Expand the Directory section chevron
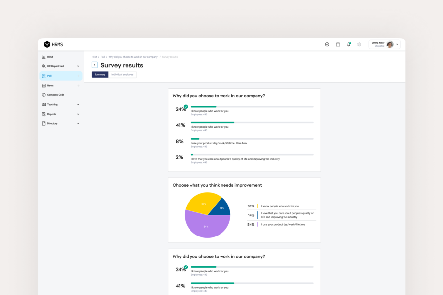 (78, 123)
